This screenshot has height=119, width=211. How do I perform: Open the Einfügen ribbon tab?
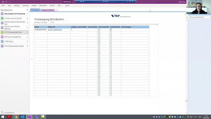17,6
